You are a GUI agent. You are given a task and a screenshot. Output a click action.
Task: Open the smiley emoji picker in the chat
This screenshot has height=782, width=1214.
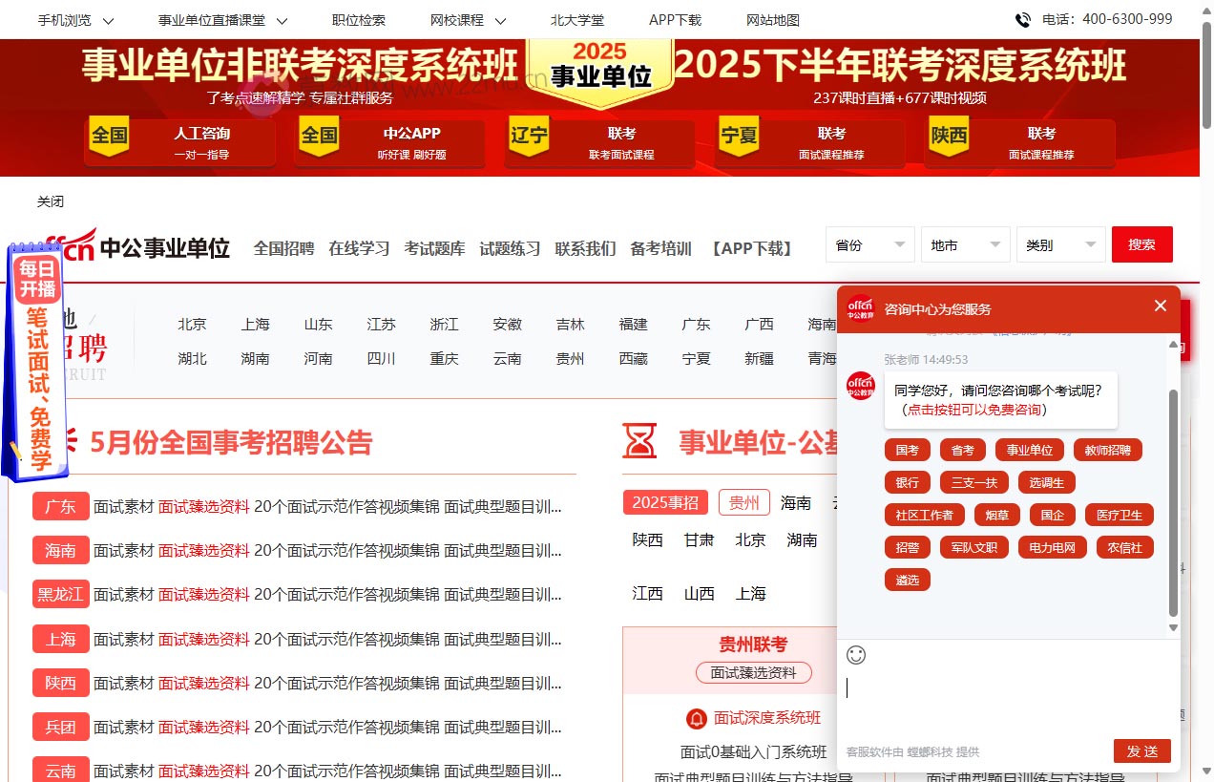tap(856, 655)
